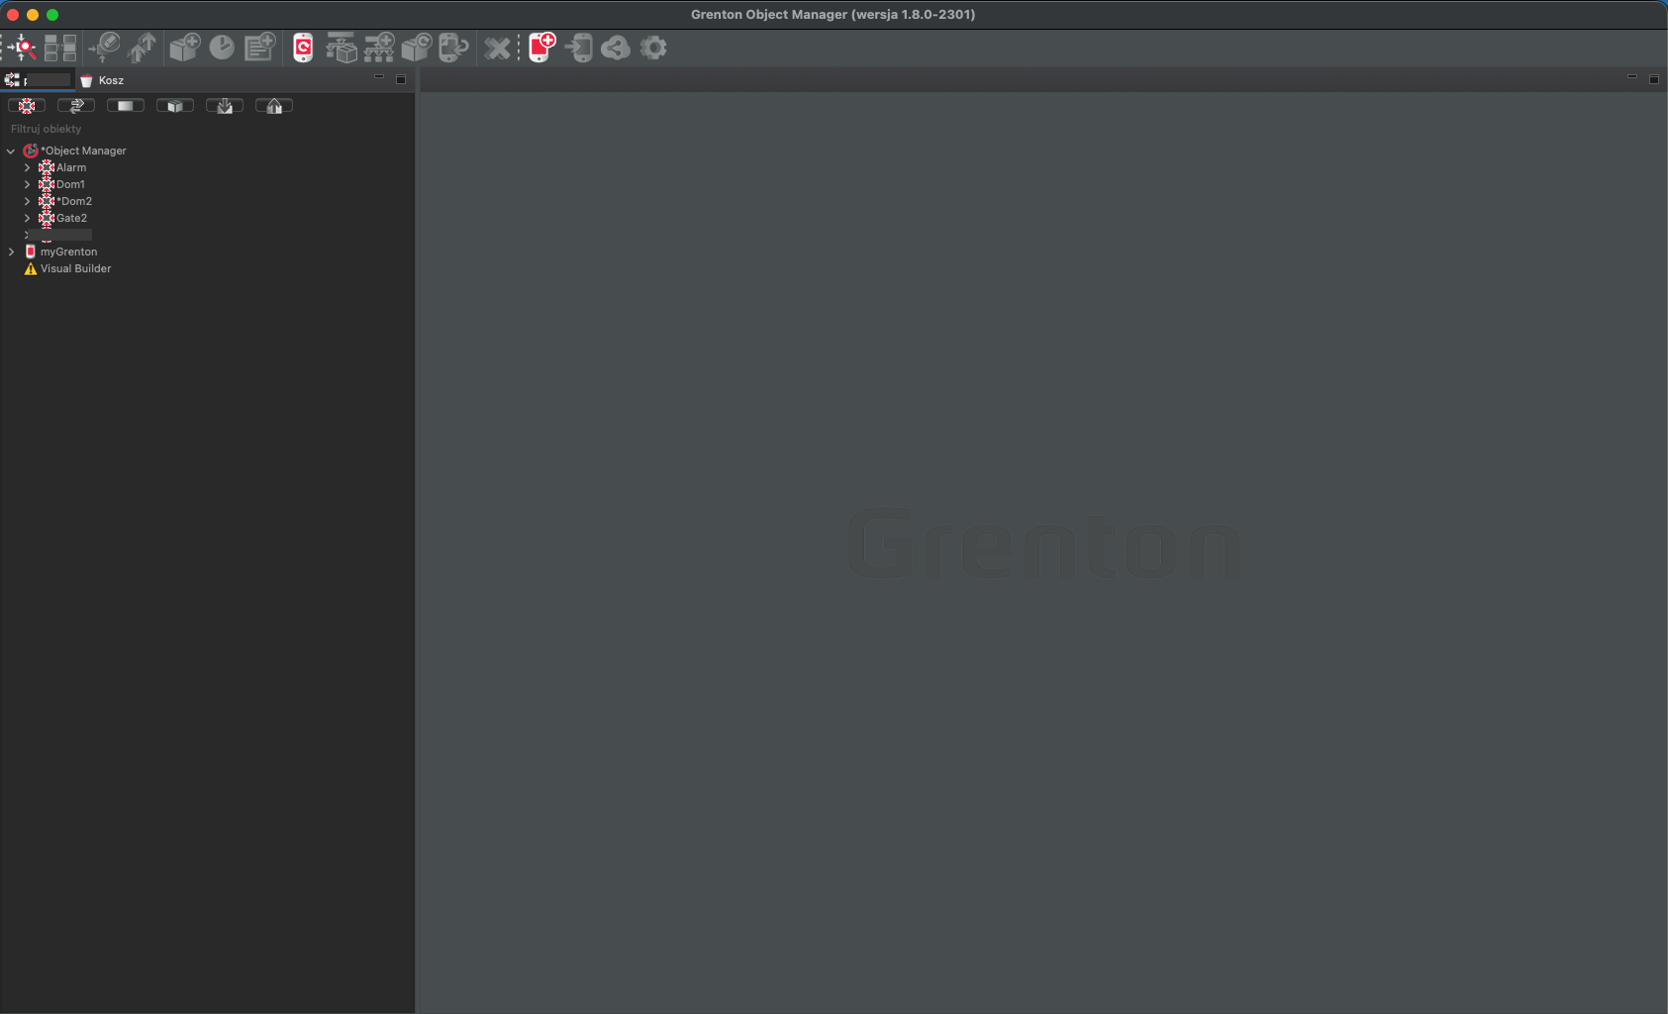Collapse the Object Manager root node
The width and height of the screenshot is (1668, 1014).
click(x=11, y=152)
